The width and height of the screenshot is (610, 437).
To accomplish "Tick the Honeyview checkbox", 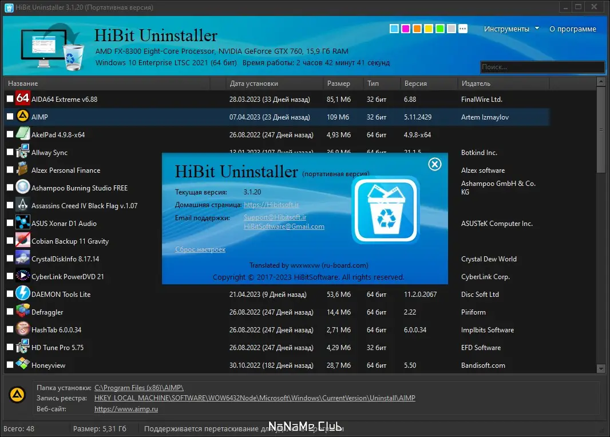I will [x=10, y=365].
